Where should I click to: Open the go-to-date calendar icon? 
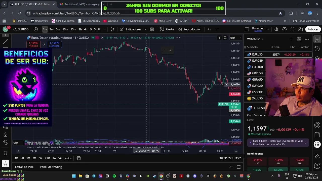78,158
